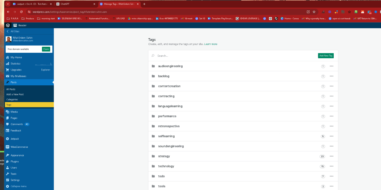
Task: Open Appearance in the sidebar
Action: tap(29, 155)
